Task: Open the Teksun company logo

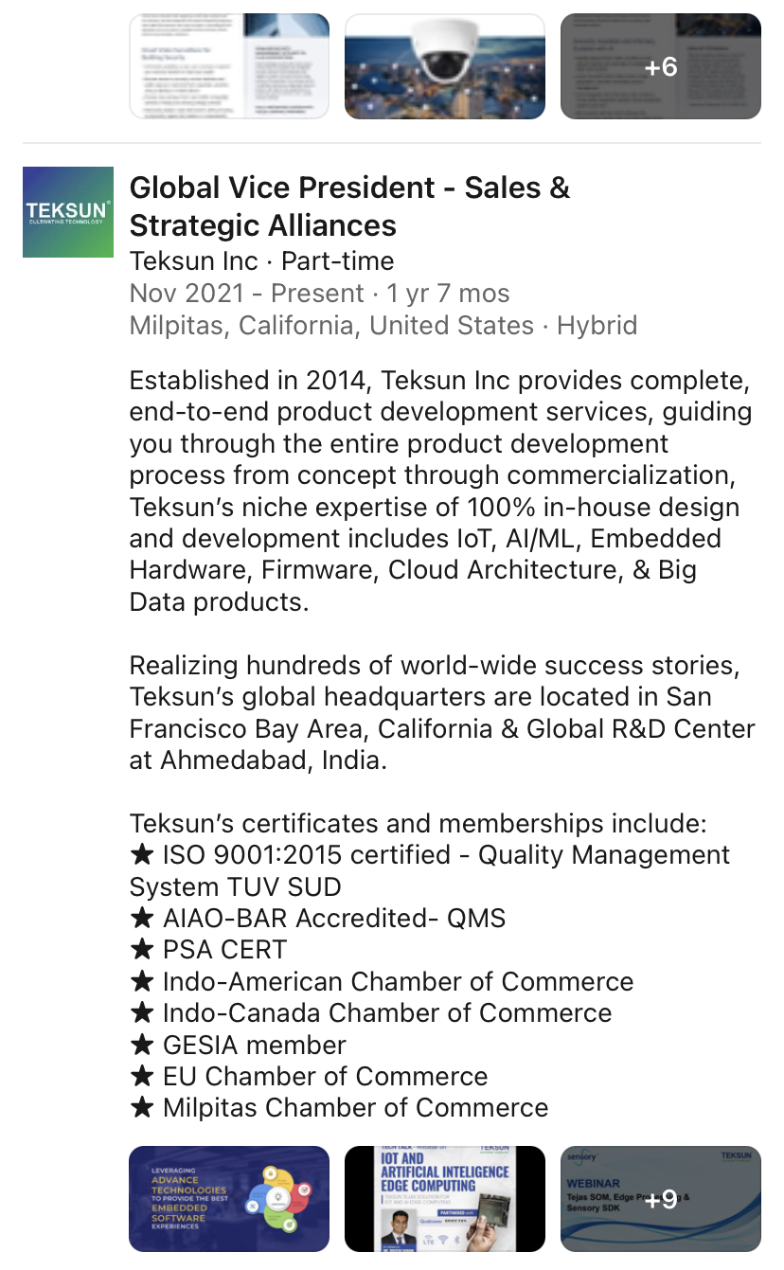Action: pyautogui.click(x=68, y=212)
